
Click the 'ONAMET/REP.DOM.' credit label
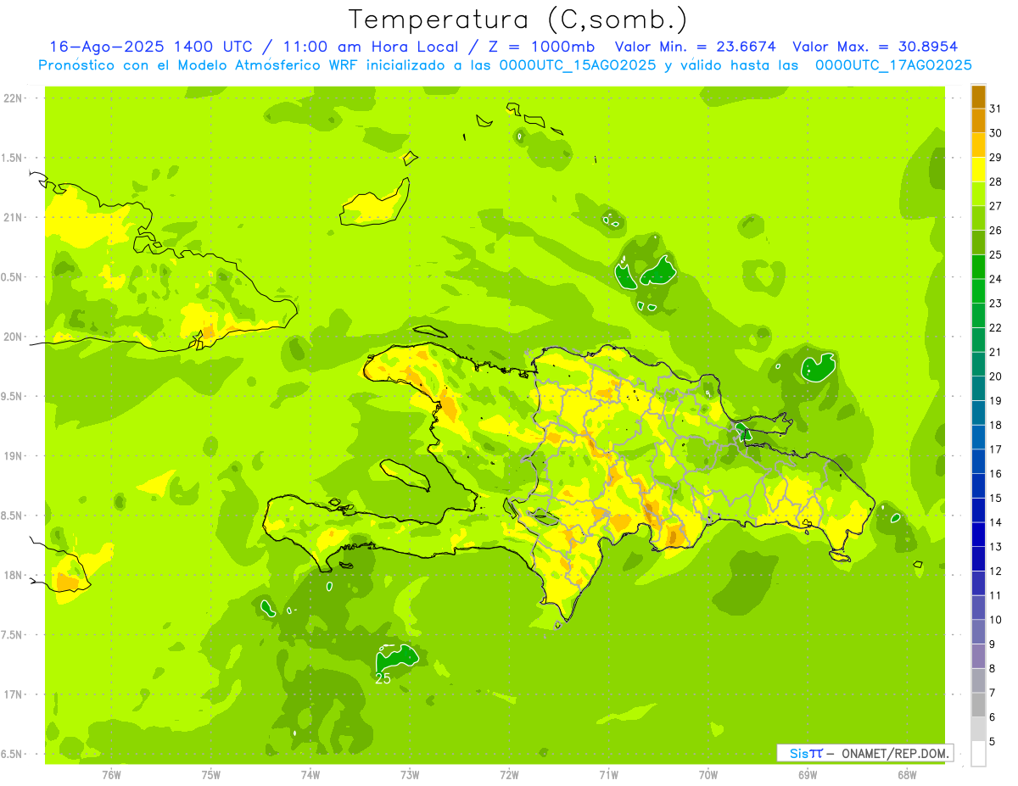coord(894,753)
